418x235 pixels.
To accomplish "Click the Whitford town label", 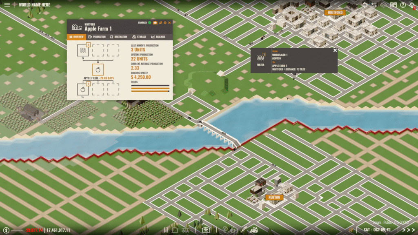I will point(335,13).
